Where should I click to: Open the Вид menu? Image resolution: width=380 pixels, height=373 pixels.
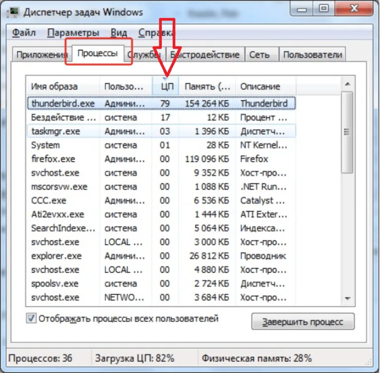[x=119, y=33]
